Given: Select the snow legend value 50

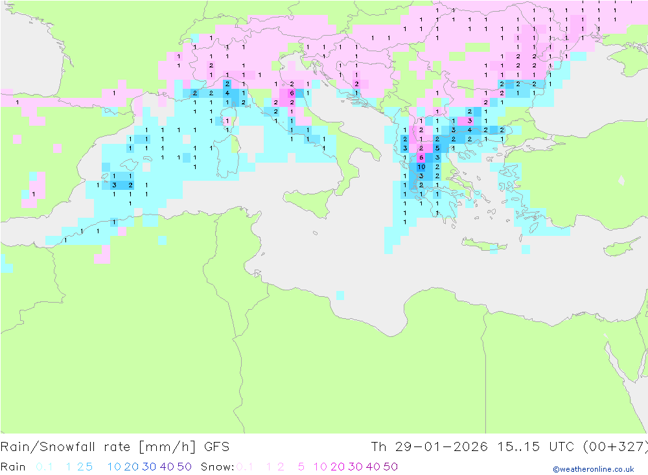Looking at the screenshot, I should pos(391,467).
